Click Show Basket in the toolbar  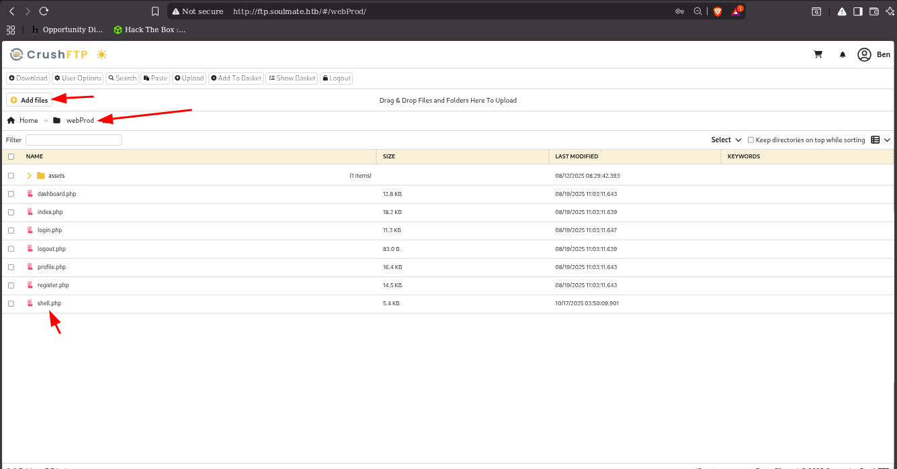click(292, 79)
